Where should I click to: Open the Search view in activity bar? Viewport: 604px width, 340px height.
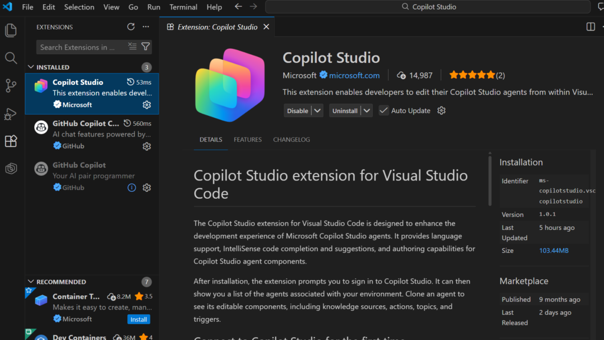[x=11, y=58]
